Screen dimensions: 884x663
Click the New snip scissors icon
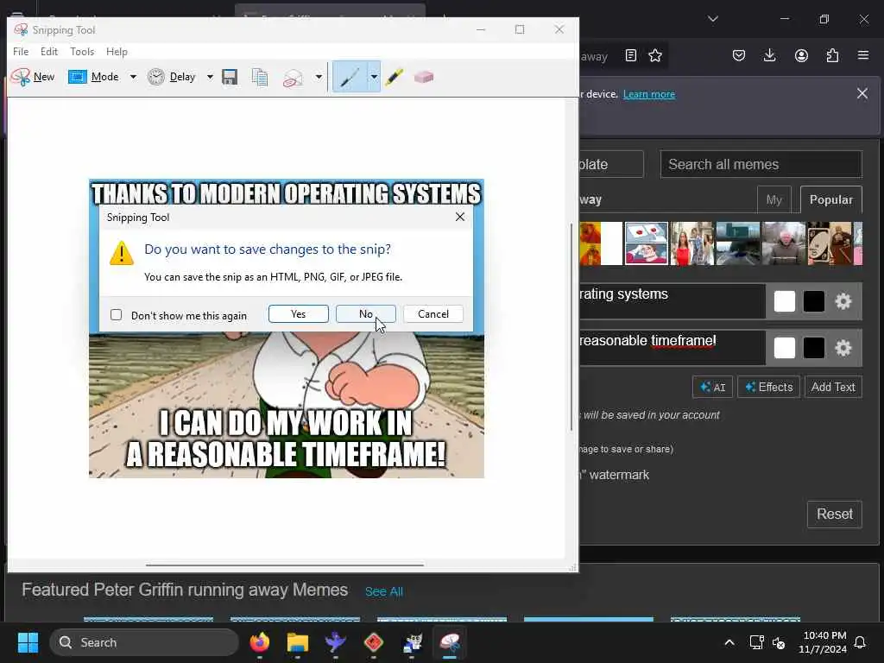(x=21, y=77)
